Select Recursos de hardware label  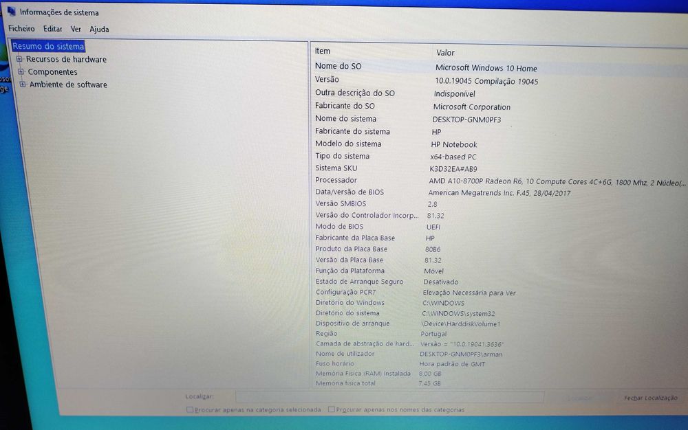(x=66, y=59)
